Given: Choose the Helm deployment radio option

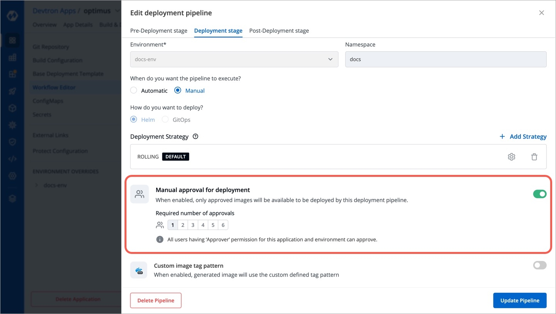Looking at the screenshot, I should (x=133, y=119).
